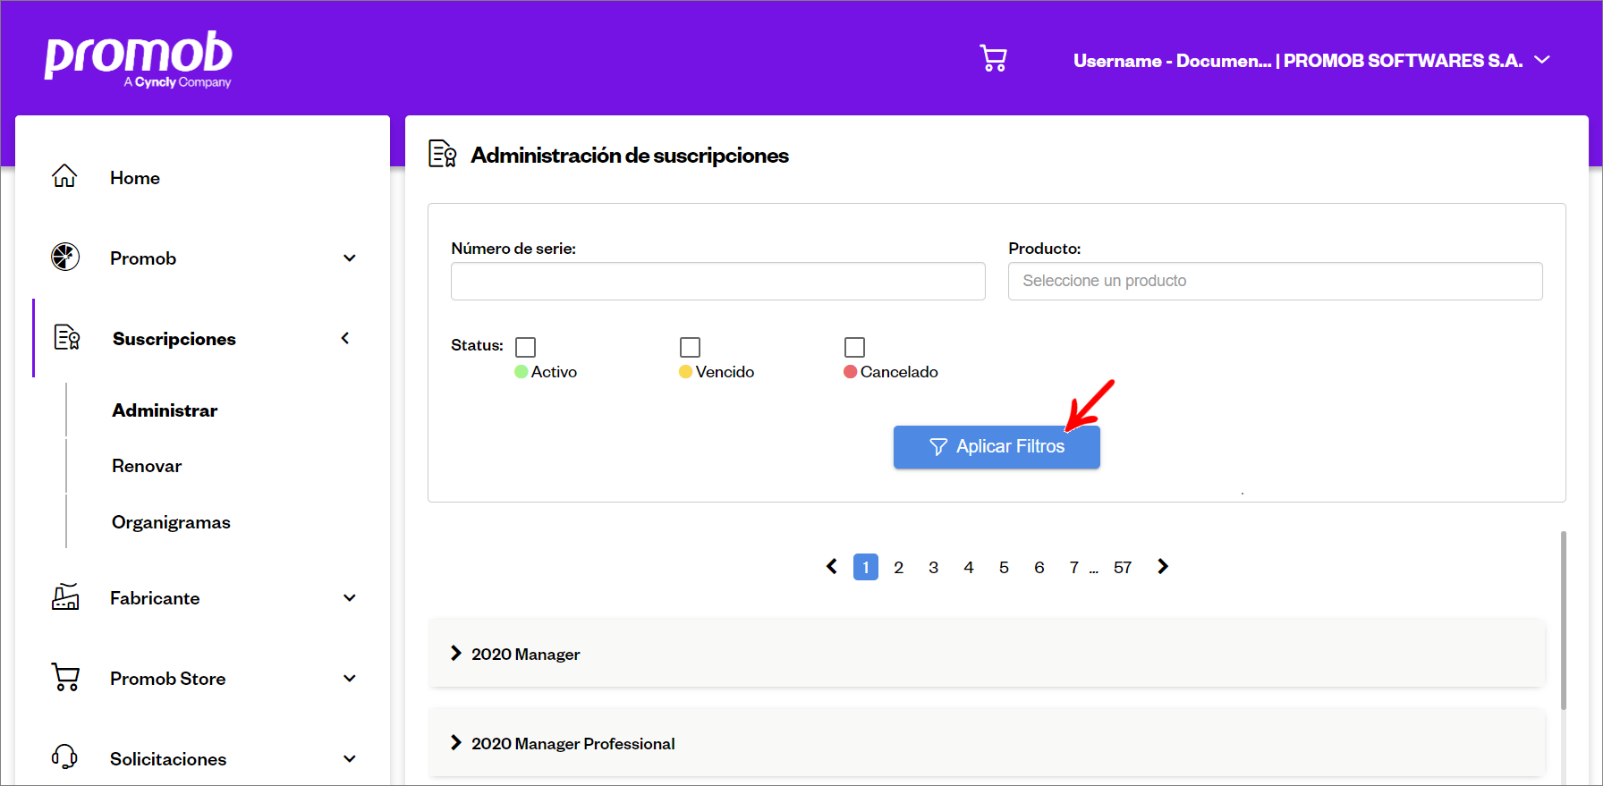Click the Número de serie input field

coord(718,281)
